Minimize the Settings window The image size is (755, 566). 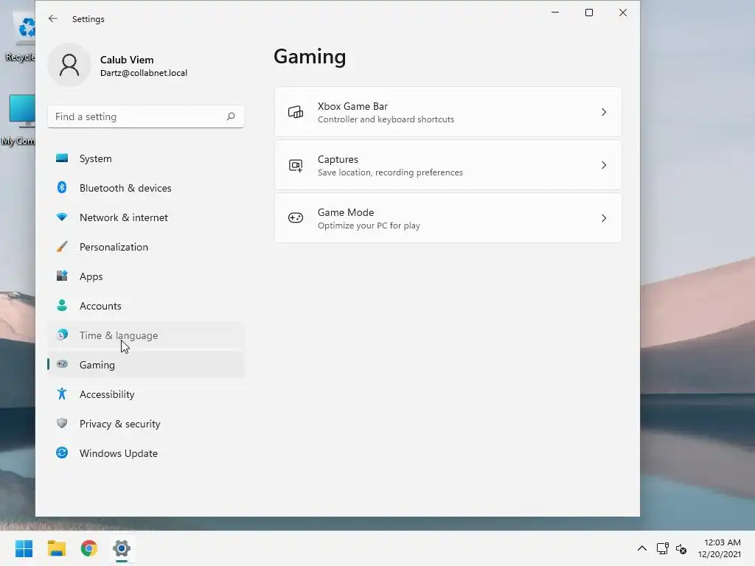[555, 13]
